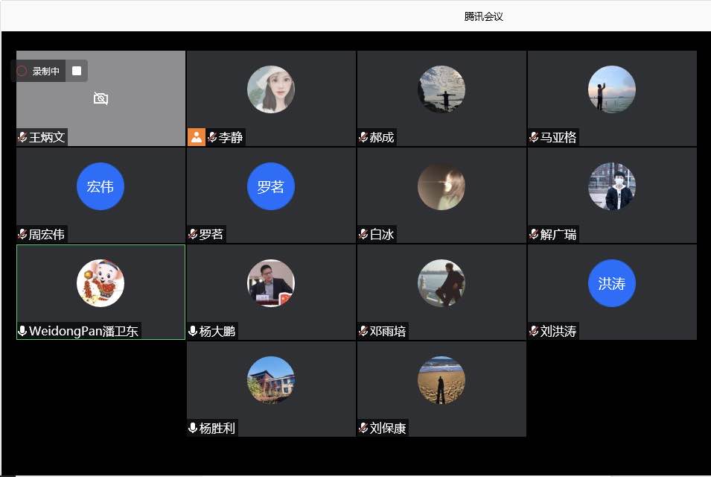Select the blue 宏伟 avatar circle
Screen dimensions: 711x477
click(101, 186)
